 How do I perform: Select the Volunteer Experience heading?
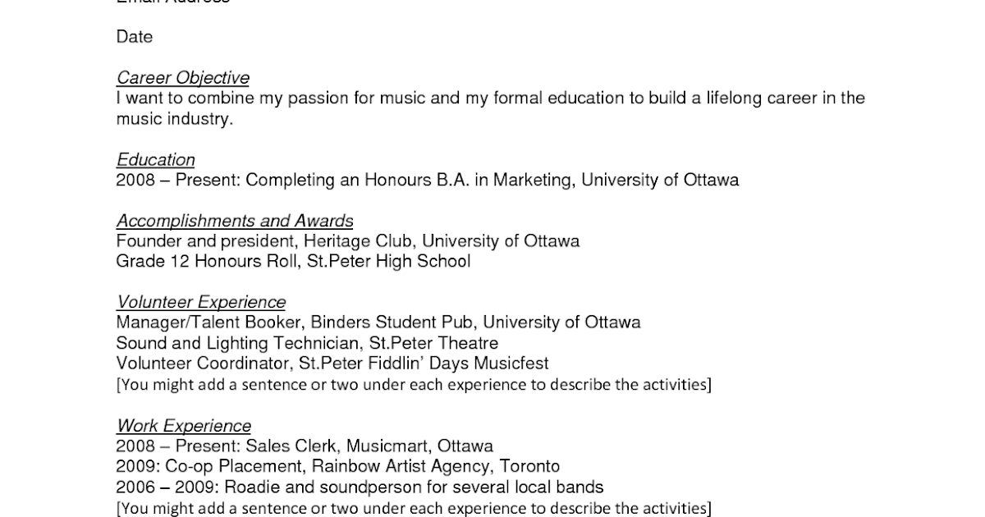point(201,302)
